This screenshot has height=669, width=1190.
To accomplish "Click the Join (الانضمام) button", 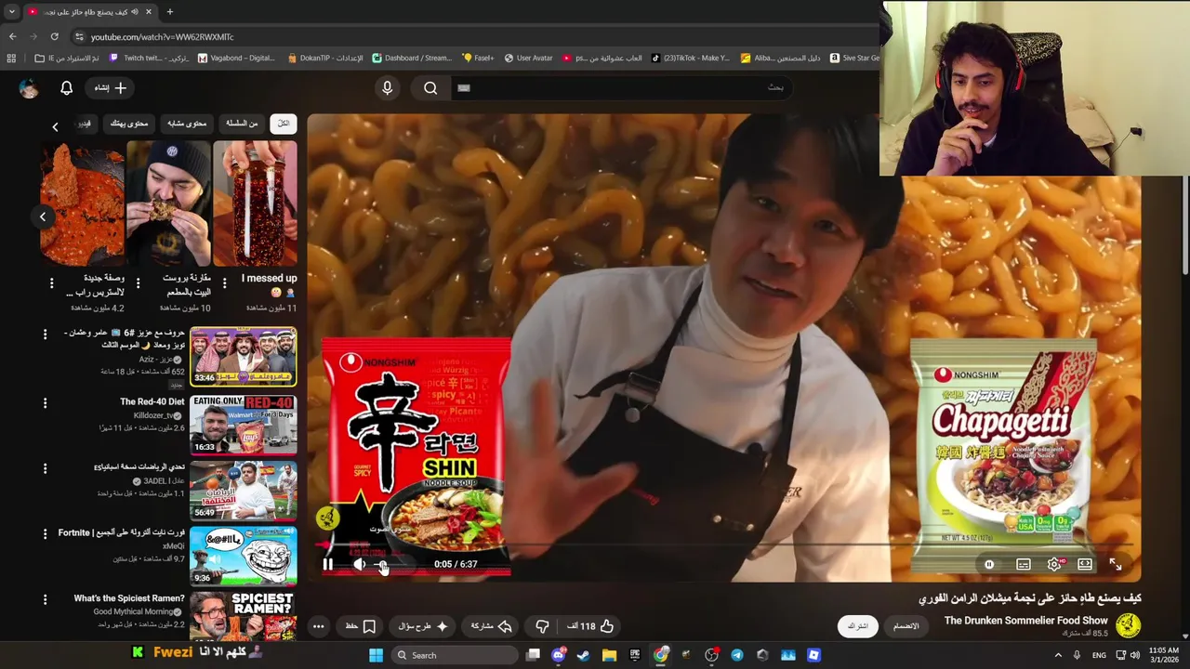I will [906, 626].
